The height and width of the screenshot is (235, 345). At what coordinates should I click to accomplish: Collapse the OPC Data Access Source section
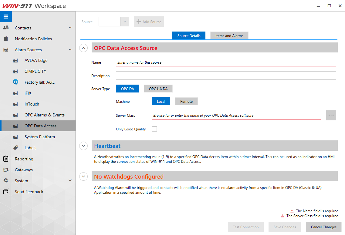(x=83, y=48)
